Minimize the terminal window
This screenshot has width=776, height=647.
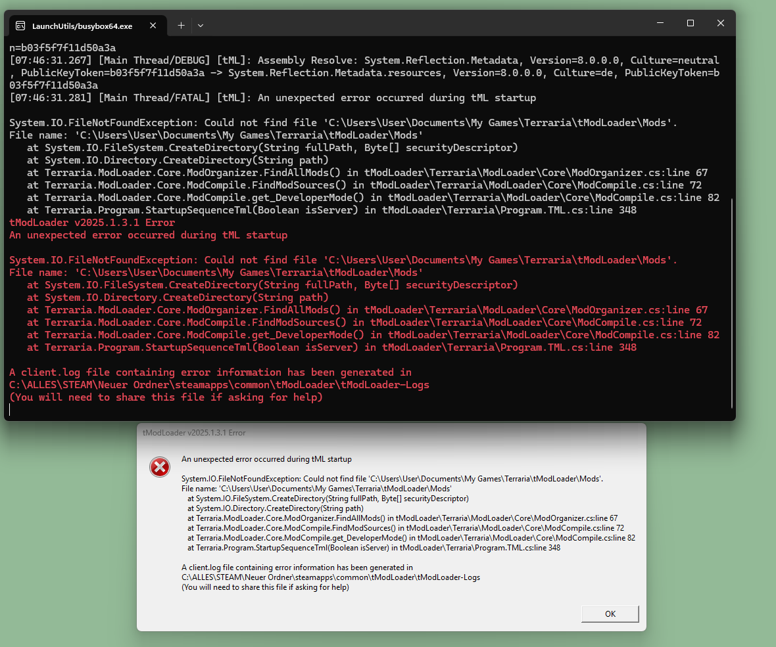coord(660,23)
